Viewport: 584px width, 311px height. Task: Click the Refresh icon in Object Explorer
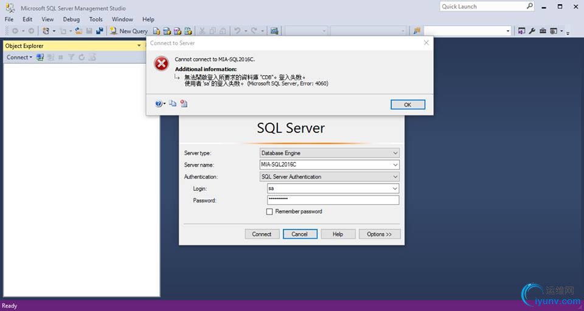point(82,57)
